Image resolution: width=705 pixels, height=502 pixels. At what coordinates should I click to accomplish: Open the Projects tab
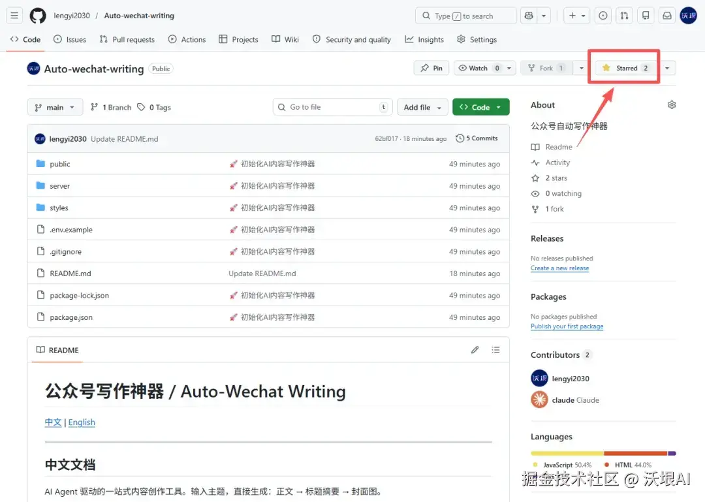pyautogui.click(x=238, y=40)
